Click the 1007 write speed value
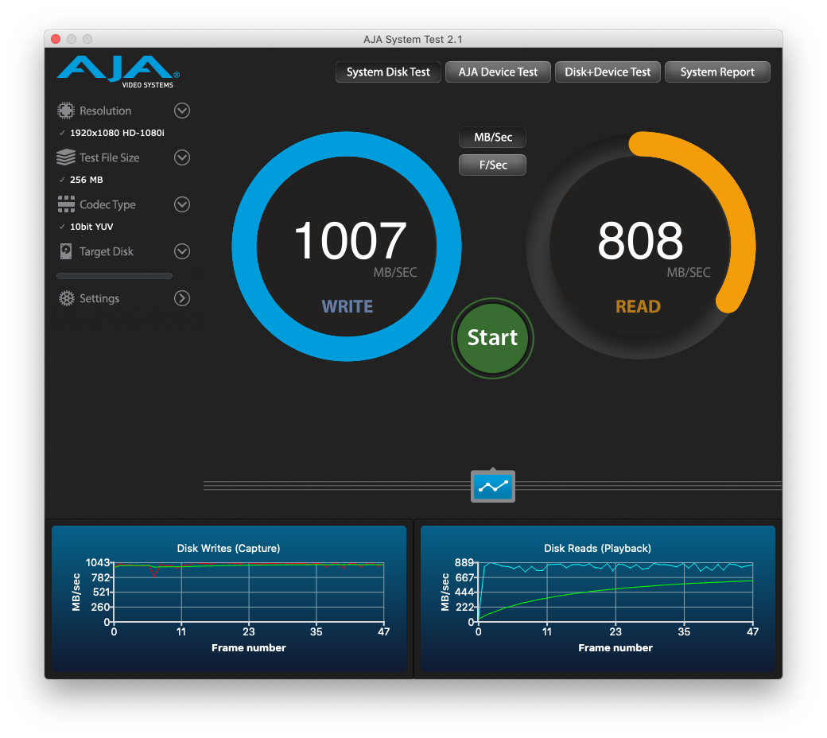This screenshot has width=827, height=738. 350,240
